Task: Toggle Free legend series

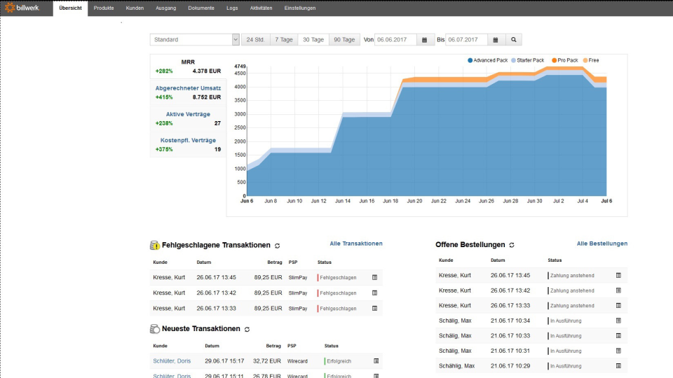Action: tap(591, 60)
